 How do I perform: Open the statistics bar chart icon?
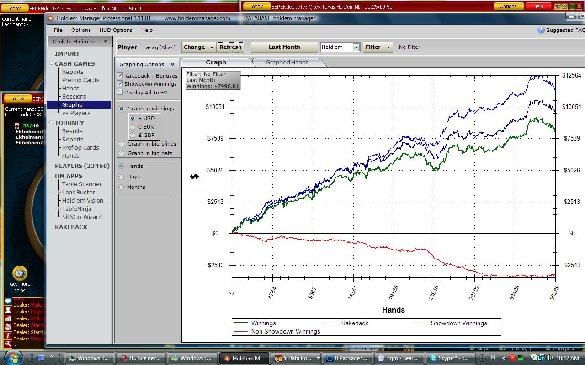(x=8, y=318)
